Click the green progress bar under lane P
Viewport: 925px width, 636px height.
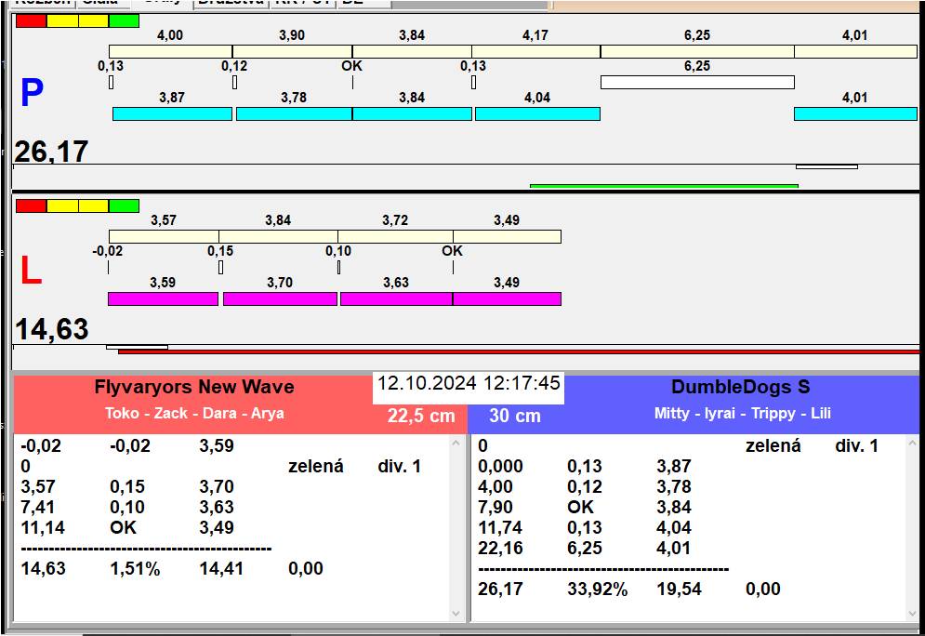click(x=665, y=187)
